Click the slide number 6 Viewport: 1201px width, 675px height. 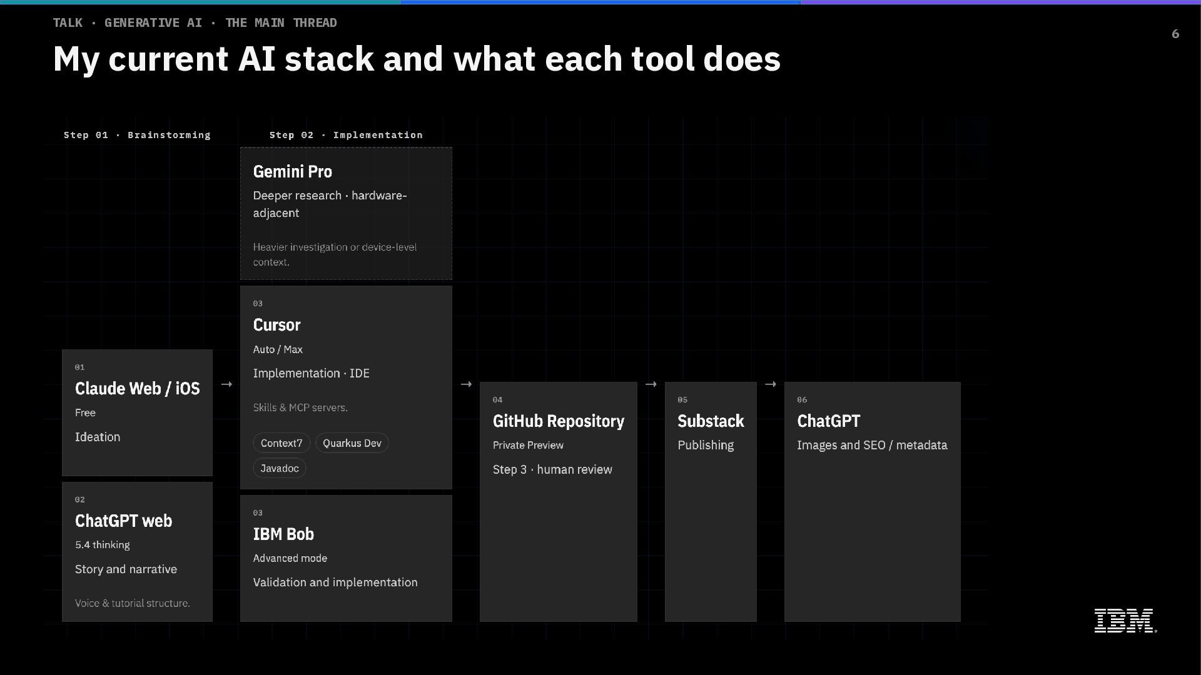[1175, 34]
